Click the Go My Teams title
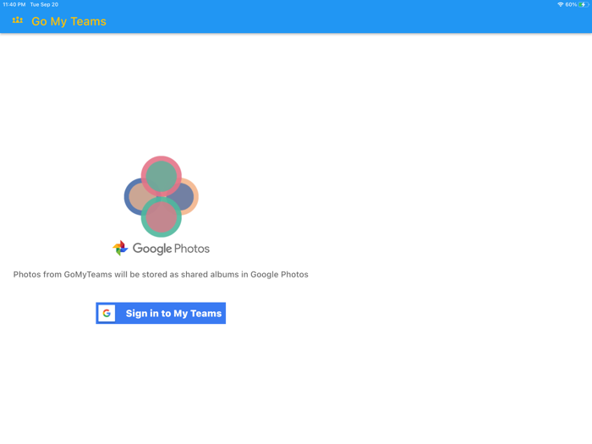592x444 pixels. point(69,21)
